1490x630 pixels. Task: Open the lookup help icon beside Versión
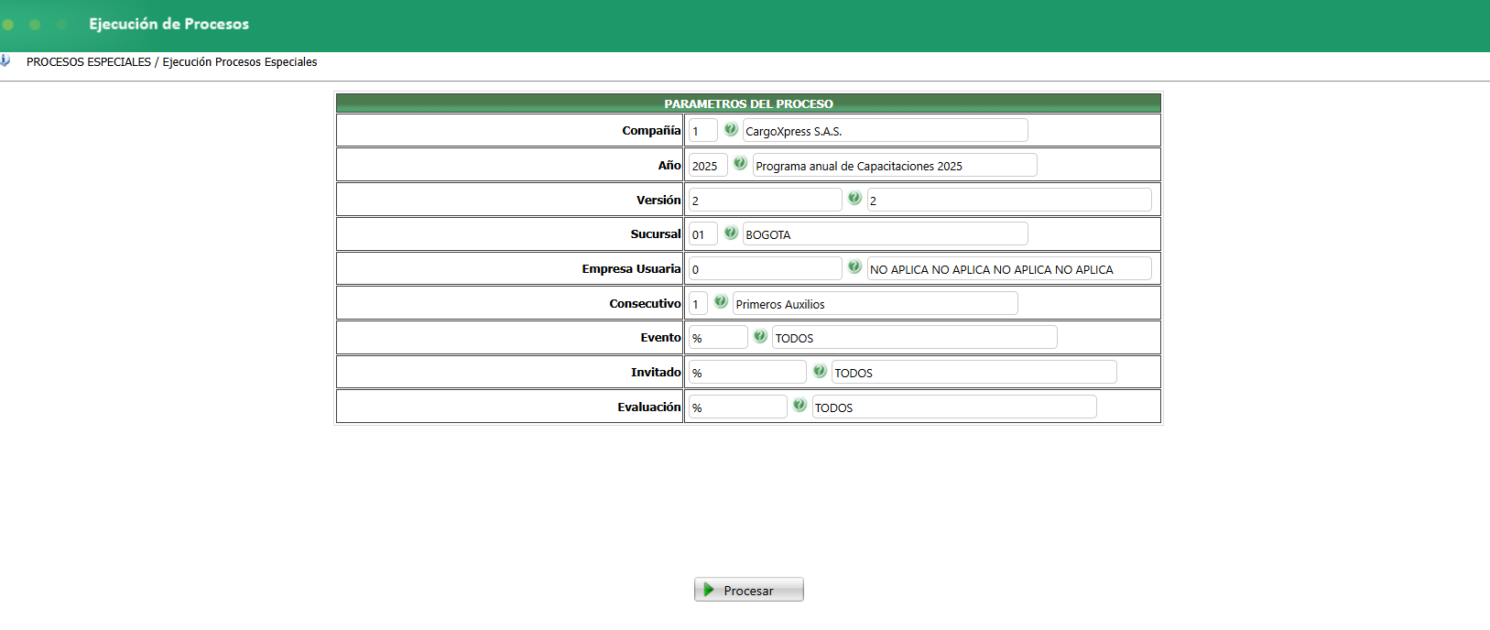click(854, 198)
